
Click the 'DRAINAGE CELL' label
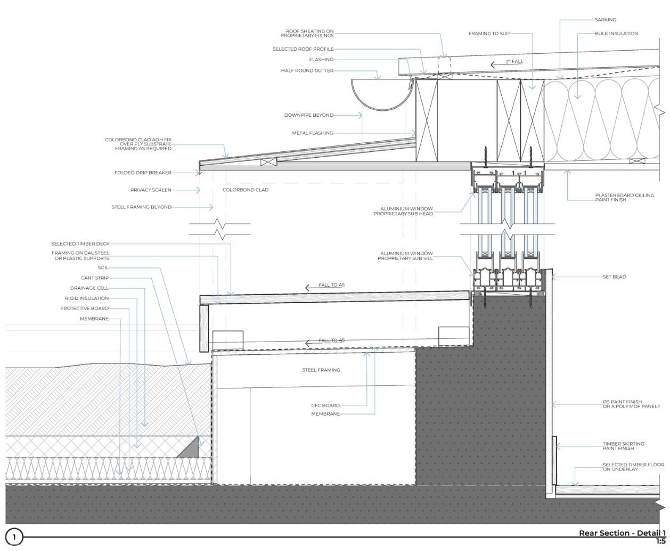(89, 288)
